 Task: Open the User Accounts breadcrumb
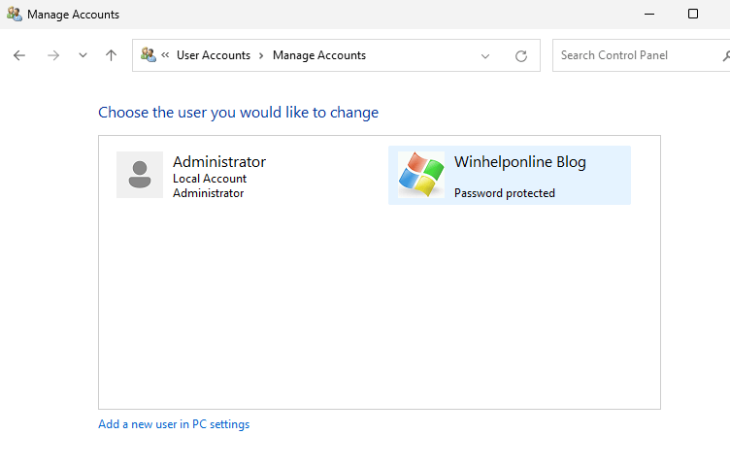214,55
